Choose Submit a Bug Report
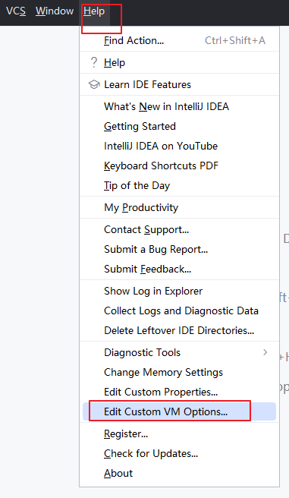 click(179, 249)
